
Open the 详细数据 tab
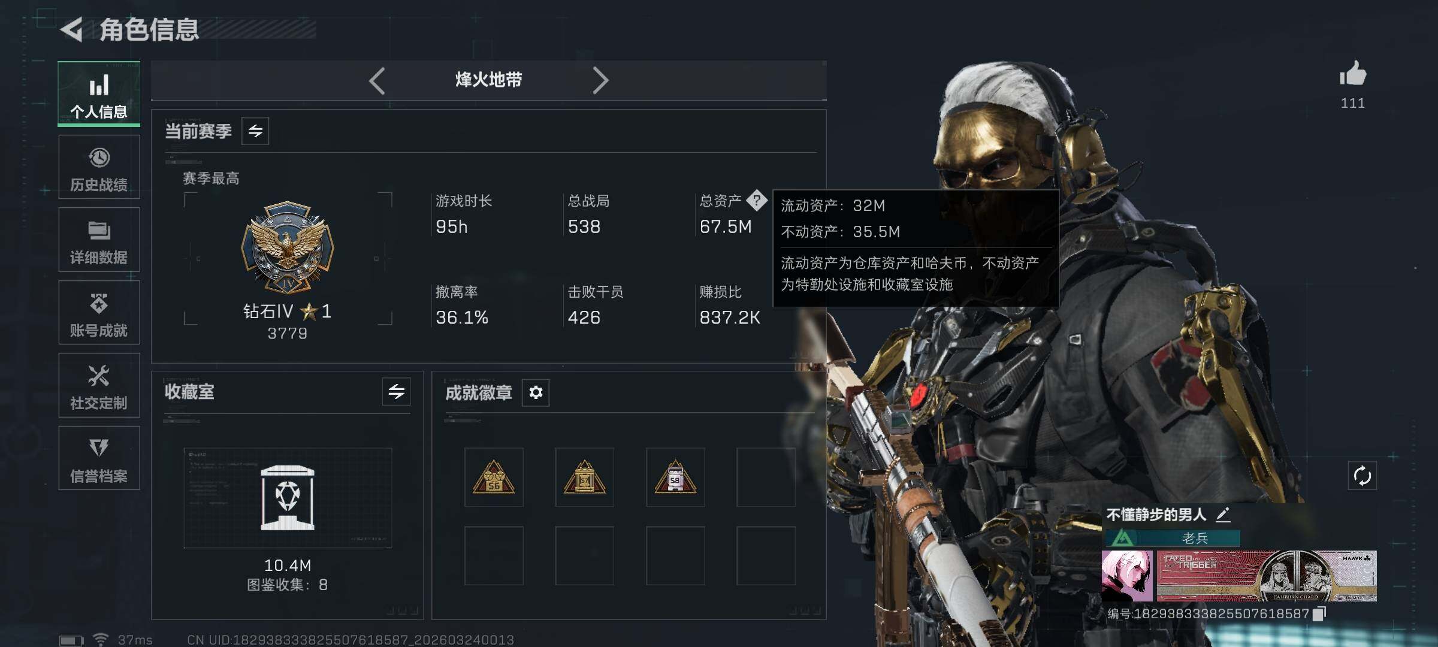click(99, 240)
